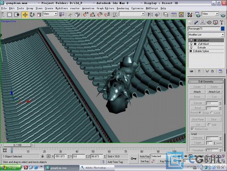Image resolution: width=227 pixels, height=171 pixels.
Task: Switch to the Hierarchy command panel
Action: [x=203, y=22]
